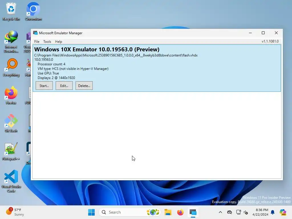292x219 pixels.
Task: Click the 'VM type: HCS' line
Action: click(73, 69)
